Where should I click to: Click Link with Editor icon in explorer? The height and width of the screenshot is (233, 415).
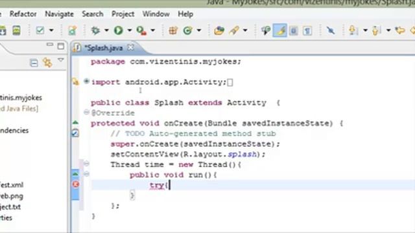pos(47,63)
